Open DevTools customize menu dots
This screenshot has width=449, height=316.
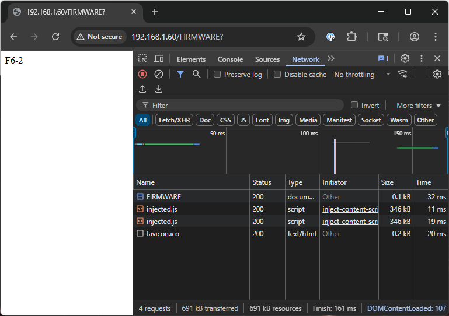pyautogui.click(x=421, y=59)
